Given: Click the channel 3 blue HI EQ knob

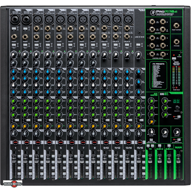Looking at the screenshot, I should point(37,72).
